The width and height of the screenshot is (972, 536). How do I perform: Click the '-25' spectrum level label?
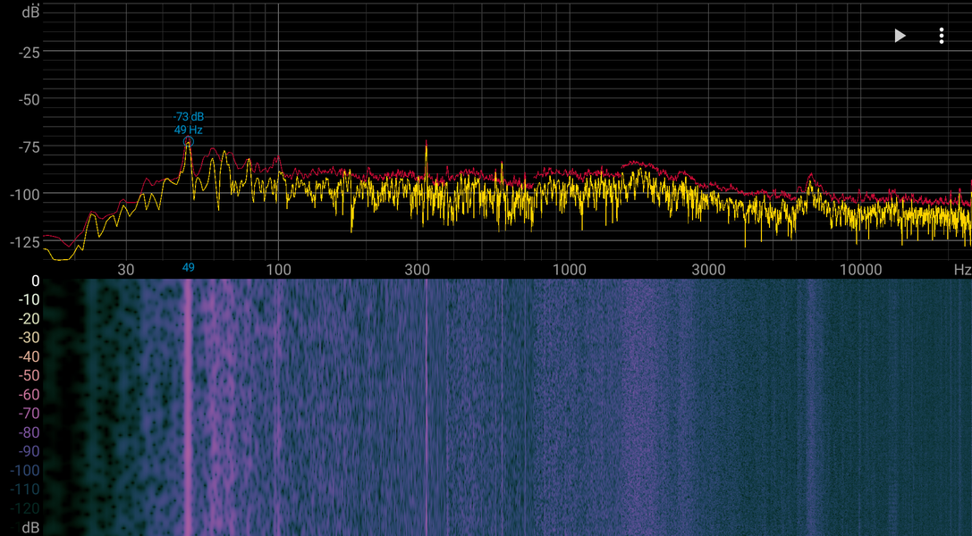[29, 54]
